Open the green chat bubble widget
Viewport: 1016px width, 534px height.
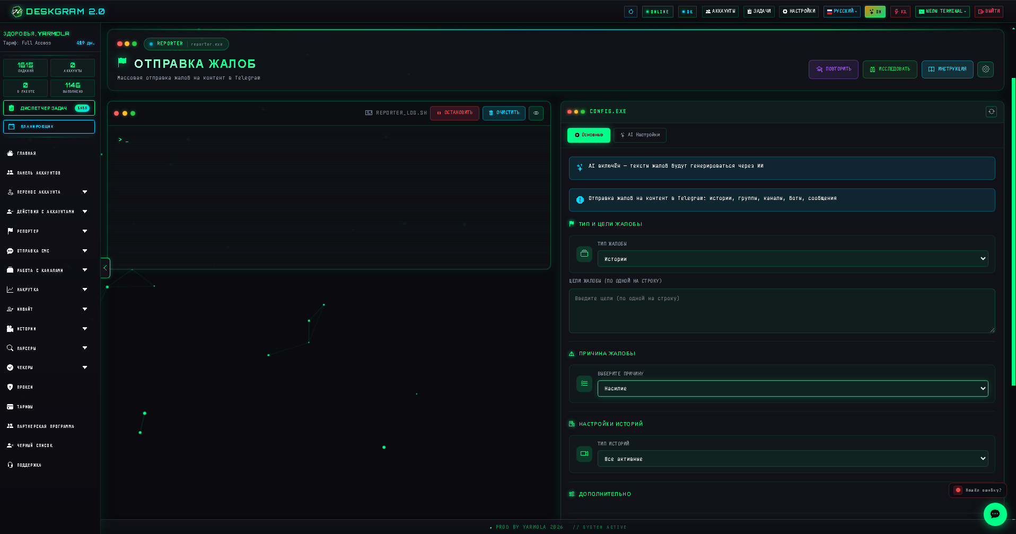pos(995,514)
